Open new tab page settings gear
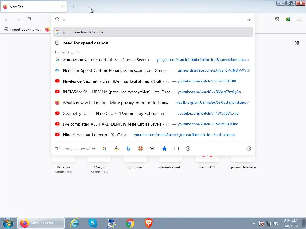 click(297, 43)
